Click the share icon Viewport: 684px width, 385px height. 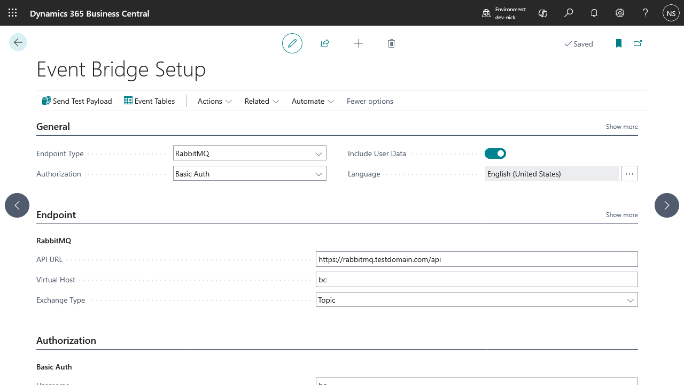325,43
